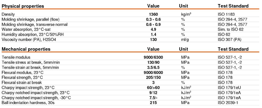262x108 pixels.
Task: Select the Mechanical properties heading
Action: tap(26, 49)
